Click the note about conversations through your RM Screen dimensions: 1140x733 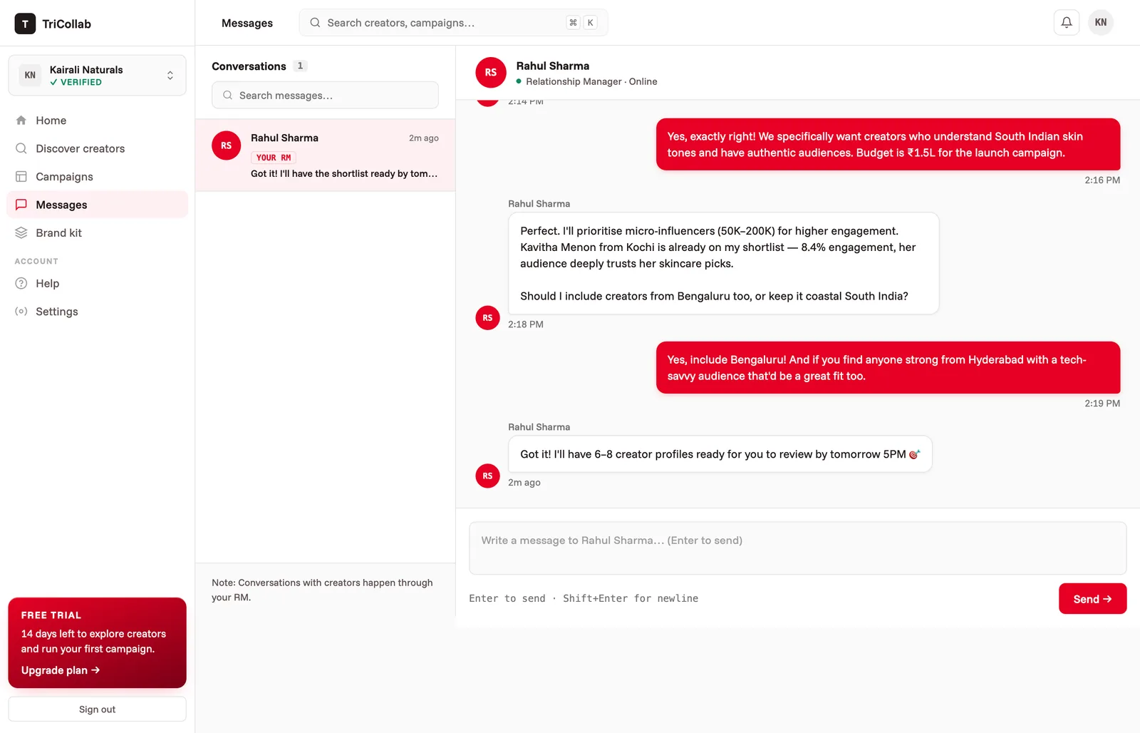[x=322, y=590]
